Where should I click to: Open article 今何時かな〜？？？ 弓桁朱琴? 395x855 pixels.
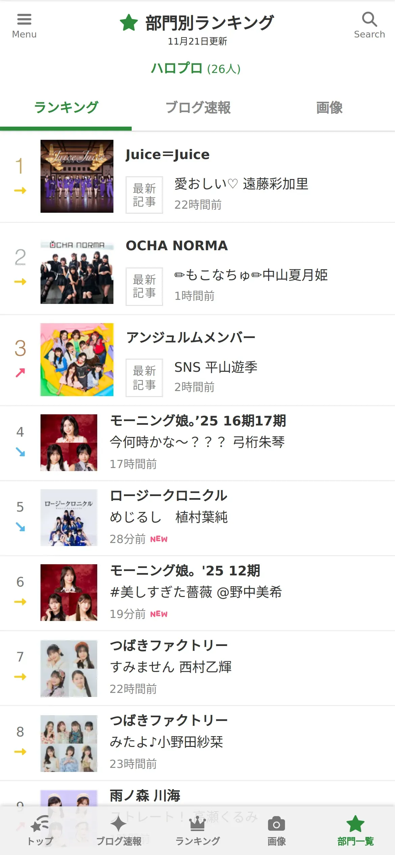tap(197, 442)
